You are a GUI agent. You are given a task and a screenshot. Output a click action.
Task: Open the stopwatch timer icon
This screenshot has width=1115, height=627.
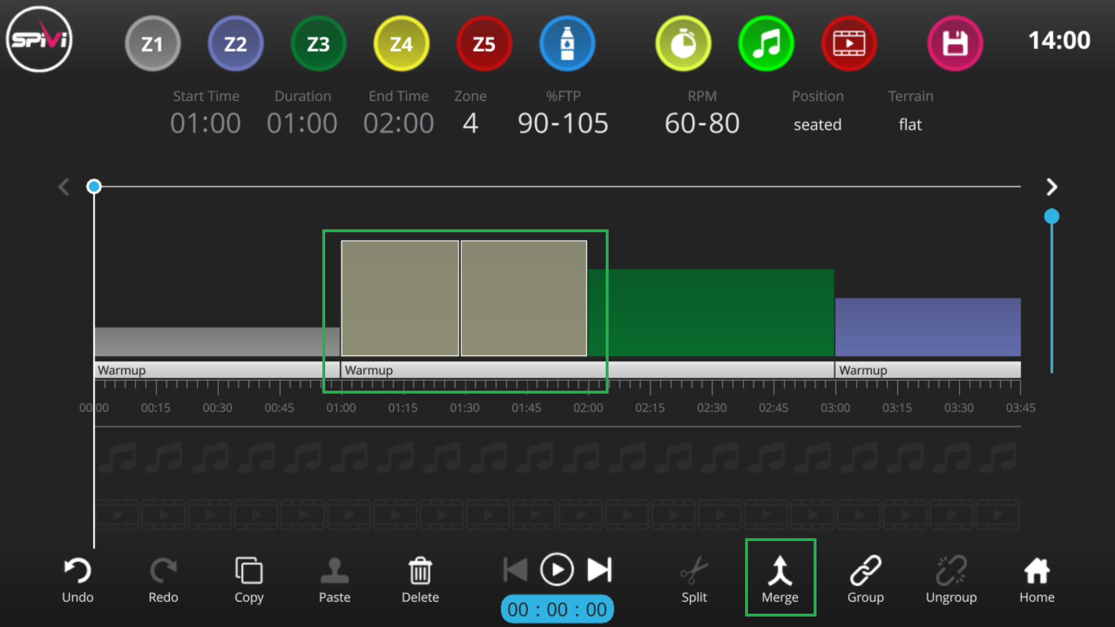click(683, 44)
